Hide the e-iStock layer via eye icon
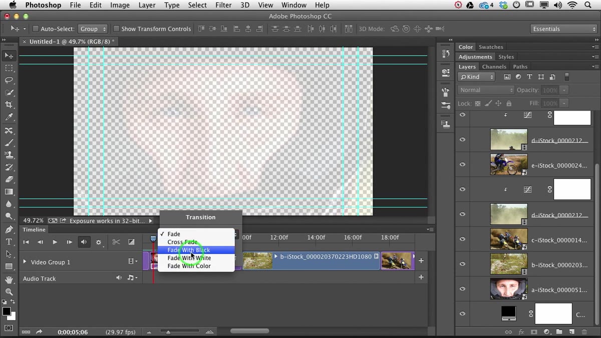Screen dimensions: 601x338 coord(462,164)
